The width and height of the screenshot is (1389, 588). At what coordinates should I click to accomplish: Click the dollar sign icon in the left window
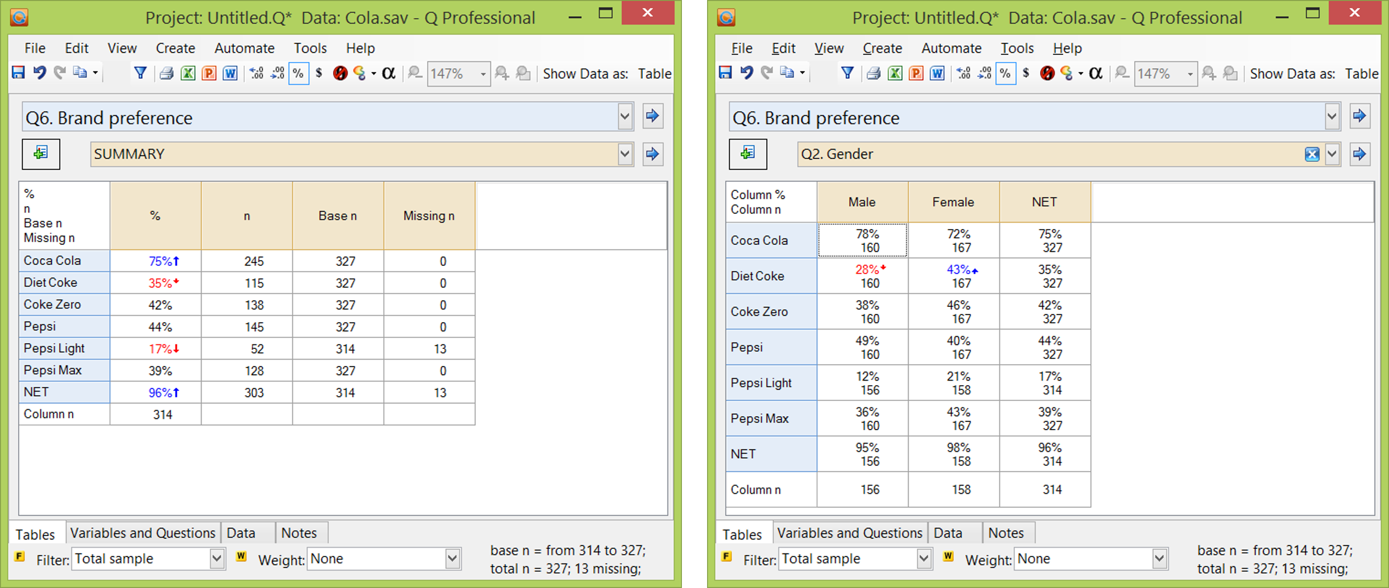tap(319, 73)
